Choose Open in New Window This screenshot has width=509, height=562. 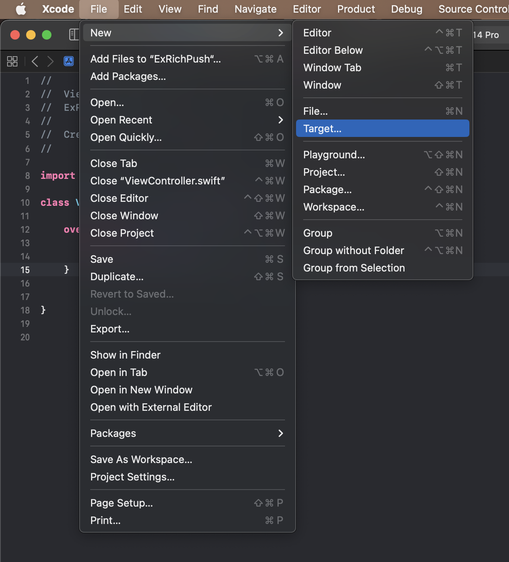pyautogui.click(x=187, y=390)
